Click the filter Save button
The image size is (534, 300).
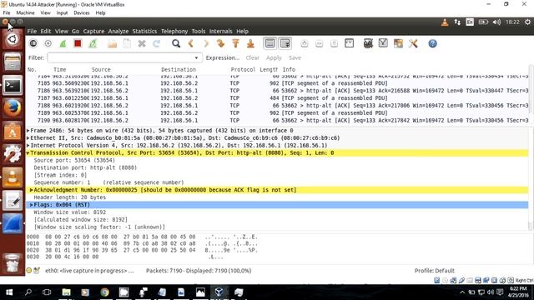(295, 57)
